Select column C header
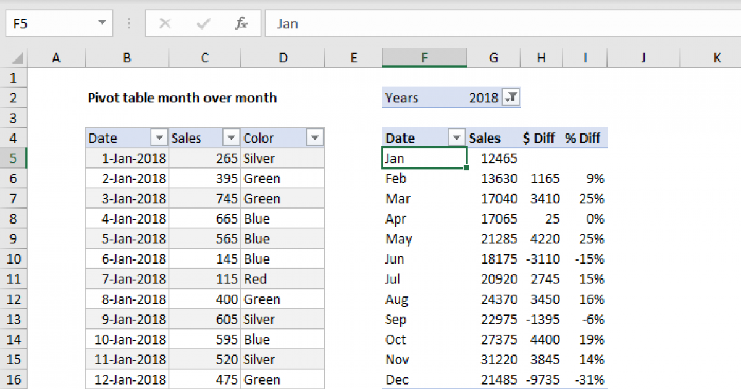Screen dimensions: 741x389 (x=205, y=58)
